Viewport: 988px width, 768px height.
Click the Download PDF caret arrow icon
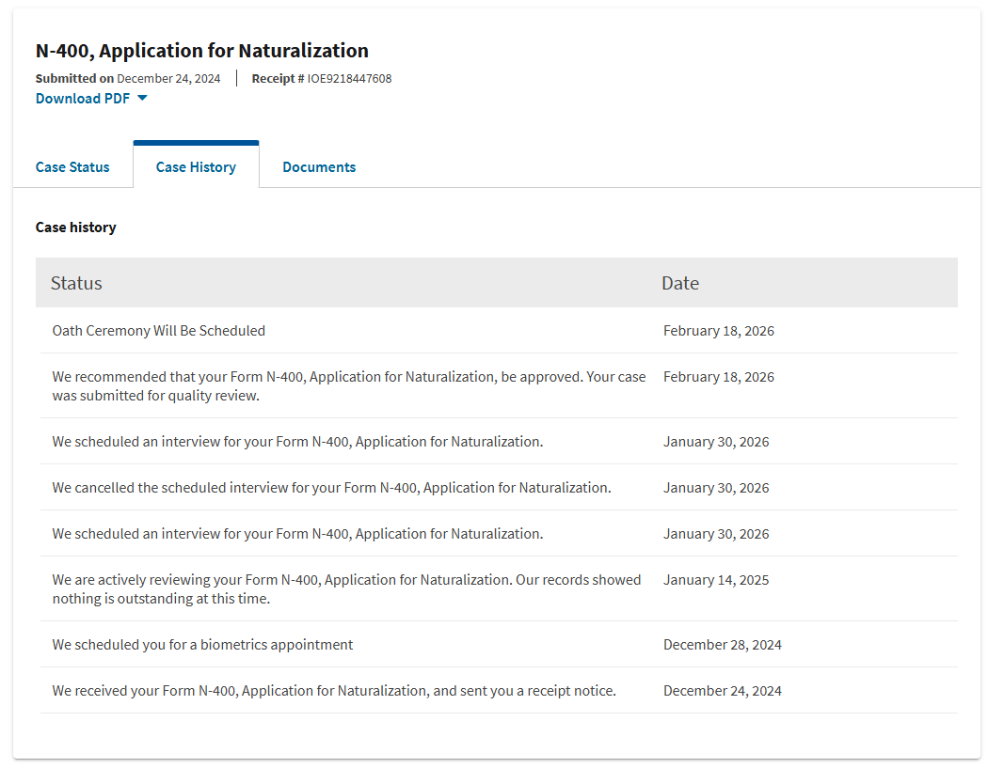point(142,98)
